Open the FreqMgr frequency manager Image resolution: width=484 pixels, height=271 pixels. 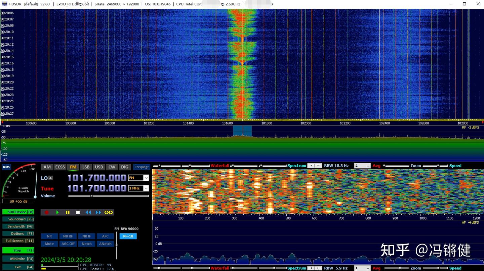pos(141,167)
